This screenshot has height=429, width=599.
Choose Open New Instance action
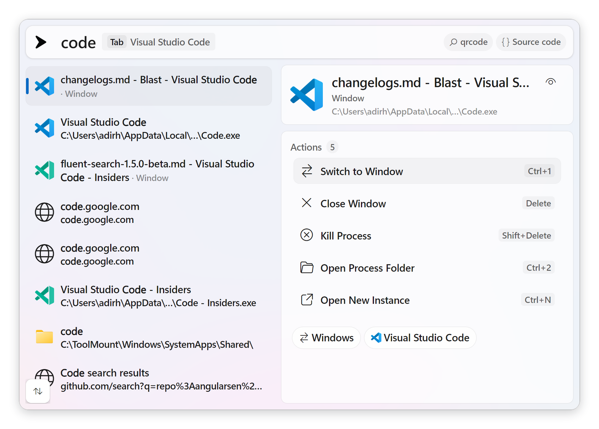427,299
